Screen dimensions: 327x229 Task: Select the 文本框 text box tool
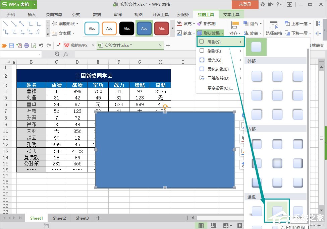point(64,33)
